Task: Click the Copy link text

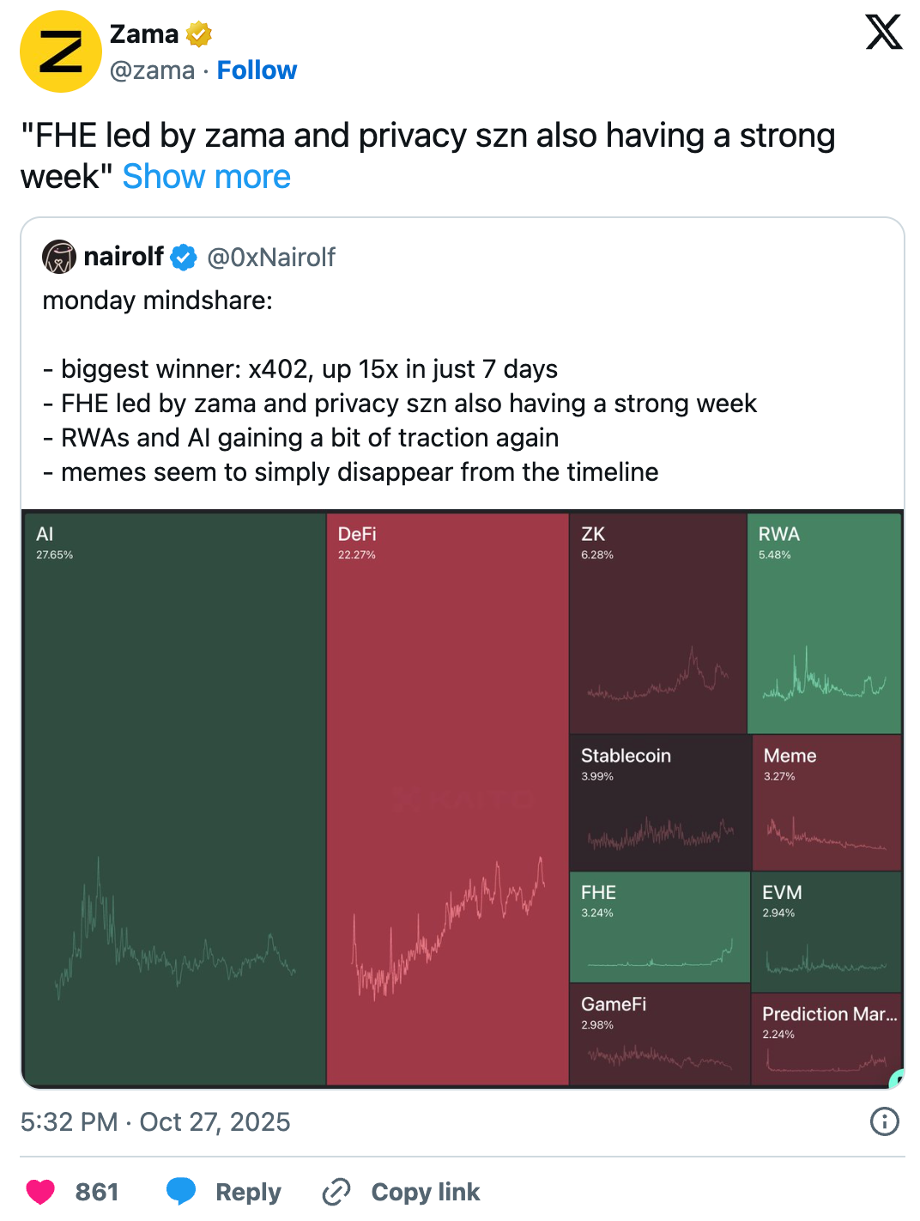Action: pos(425,1192)
